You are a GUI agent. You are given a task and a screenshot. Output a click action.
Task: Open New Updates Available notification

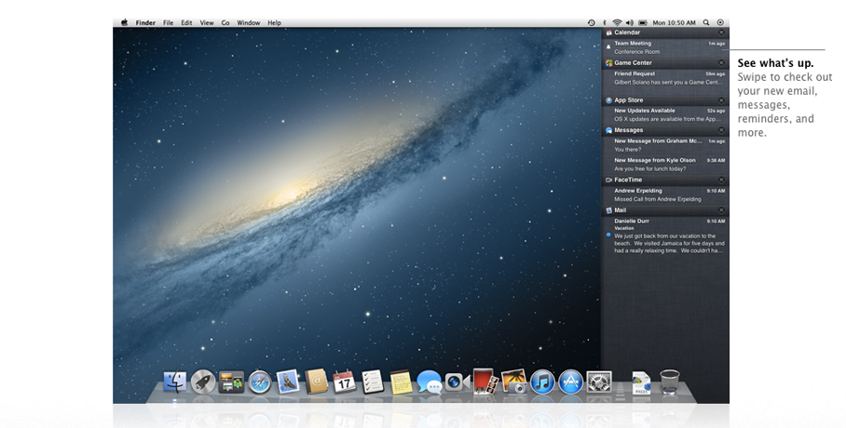pyautogui.click(x=665, y=114)
